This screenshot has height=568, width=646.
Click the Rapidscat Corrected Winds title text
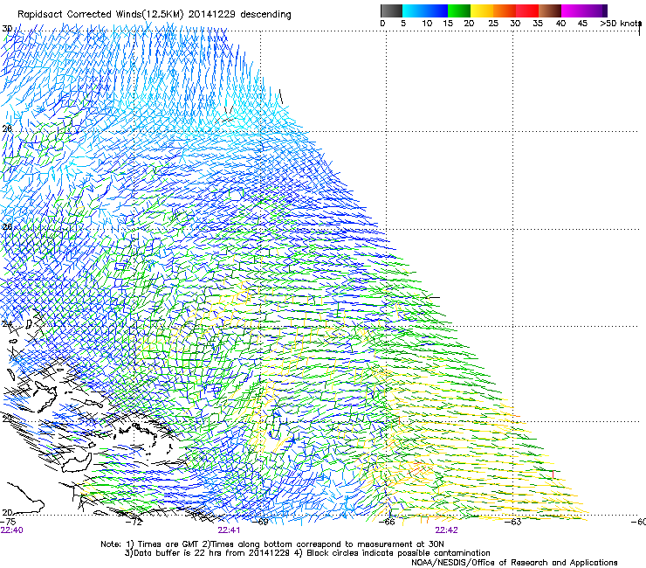click(x=155, y=14)
